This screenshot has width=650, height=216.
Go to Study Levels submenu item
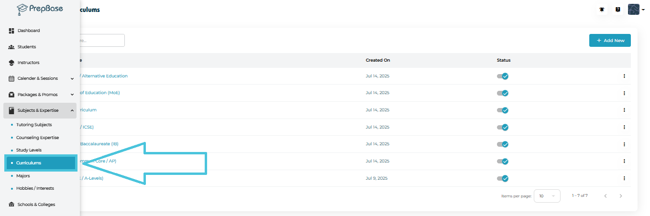(x=29, y=150)
